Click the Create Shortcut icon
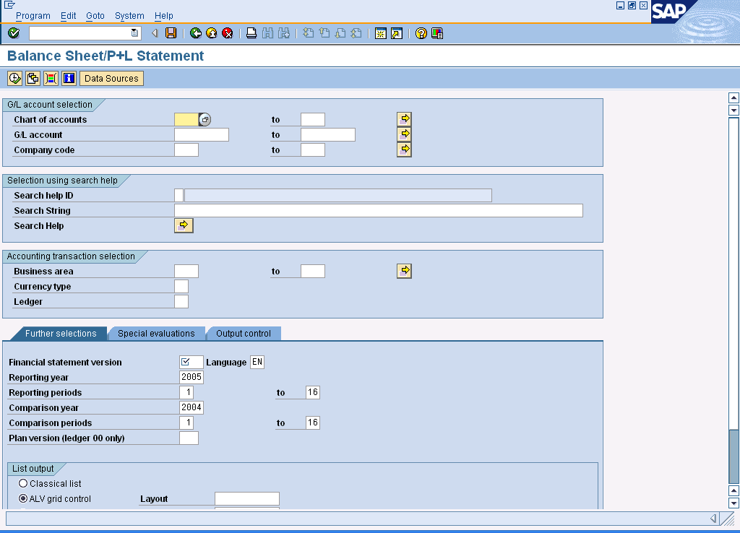The image size is (740, 533). pyautogui.click(x=397, y=33)
